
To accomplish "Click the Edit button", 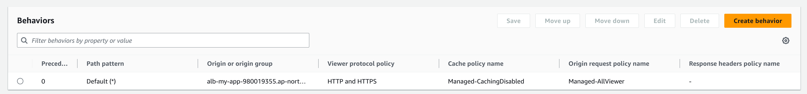I will click(659, 20).
